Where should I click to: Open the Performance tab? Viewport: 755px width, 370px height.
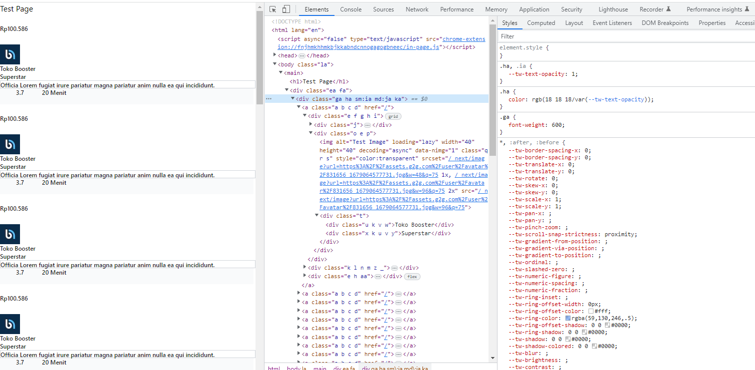(457, 9)
